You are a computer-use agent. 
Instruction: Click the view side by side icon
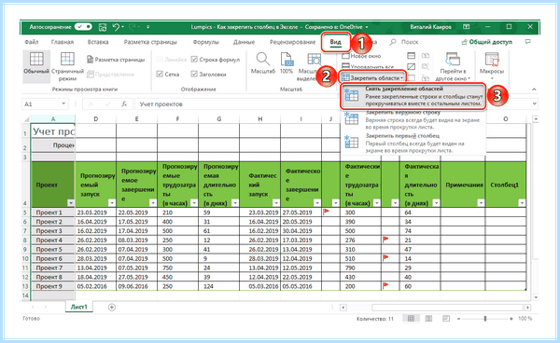tap(425, 56)
